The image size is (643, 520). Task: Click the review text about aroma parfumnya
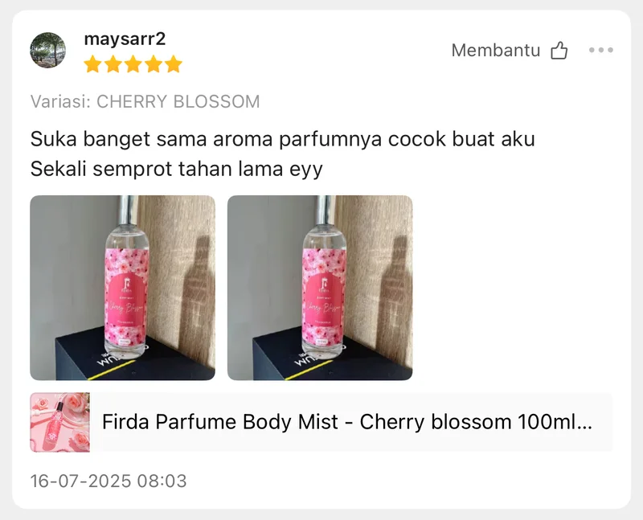[x=283, y=139]
